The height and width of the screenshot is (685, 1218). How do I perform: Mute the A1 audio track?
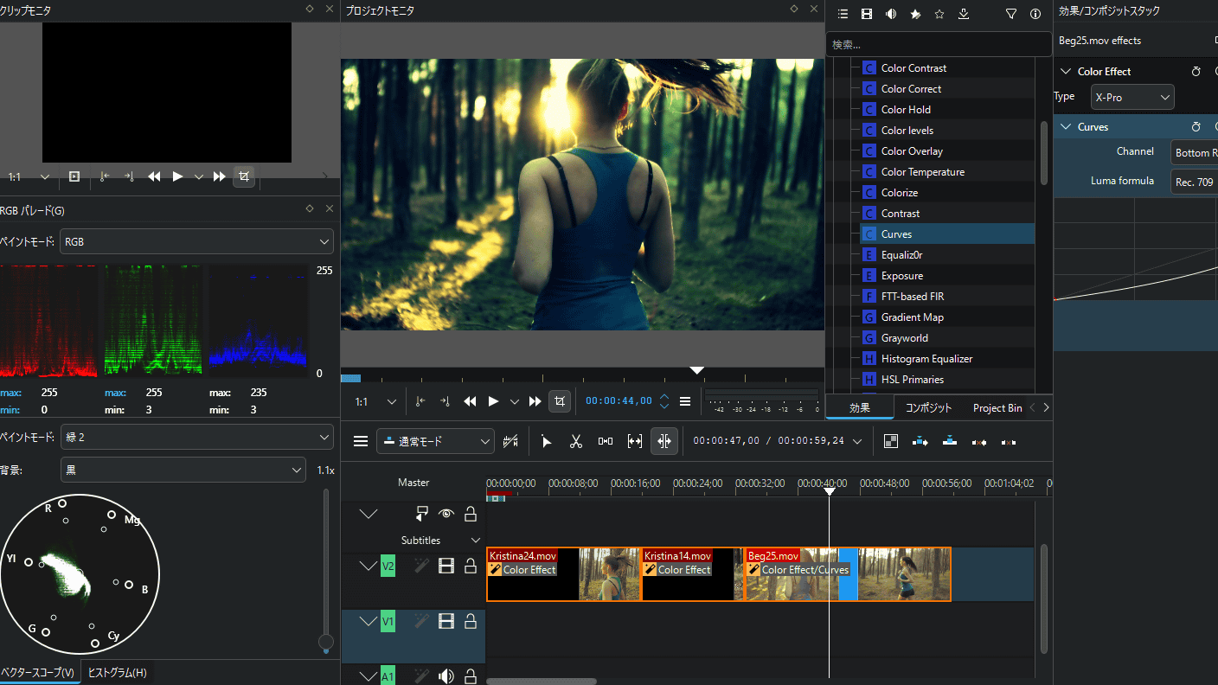(x=446, y=676)
